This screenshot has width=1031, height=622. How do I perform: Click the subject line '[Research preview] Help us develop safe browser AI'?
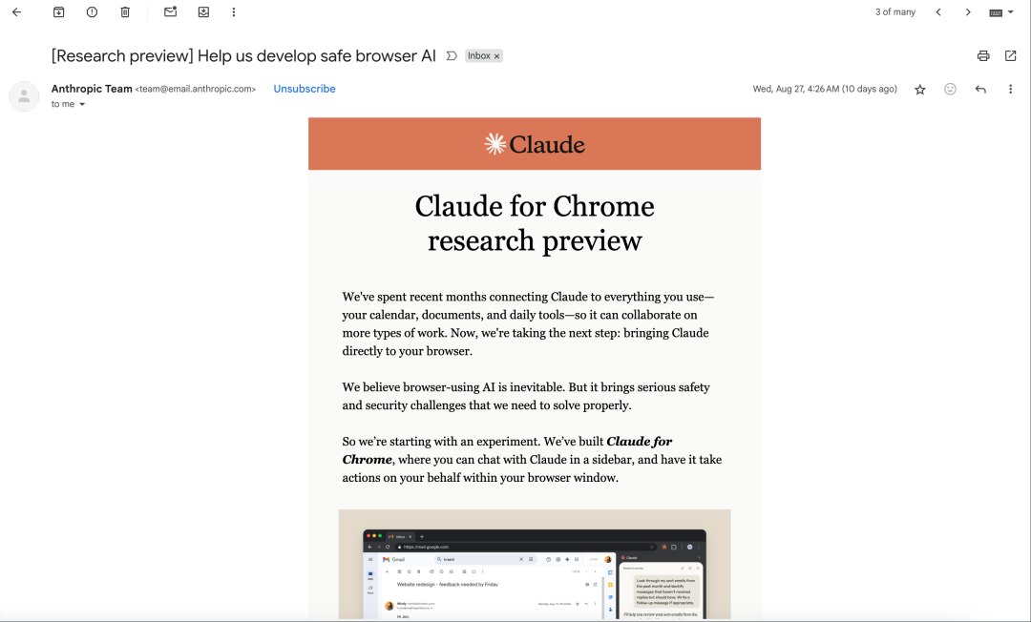[243, 56]
